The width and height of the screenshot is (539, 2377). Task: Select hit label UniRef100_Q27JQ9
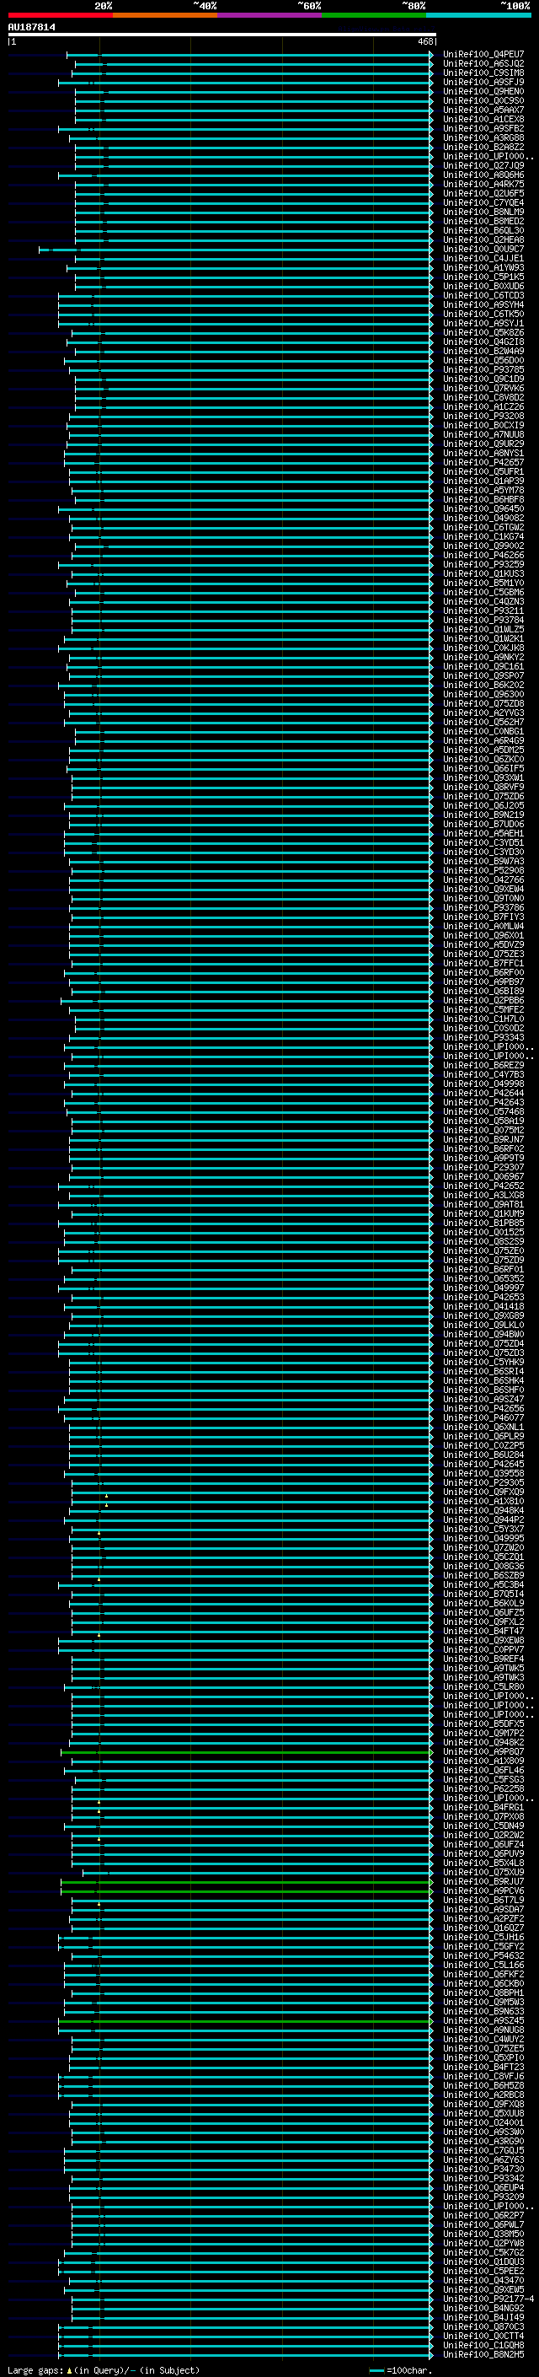pos(483,165)
